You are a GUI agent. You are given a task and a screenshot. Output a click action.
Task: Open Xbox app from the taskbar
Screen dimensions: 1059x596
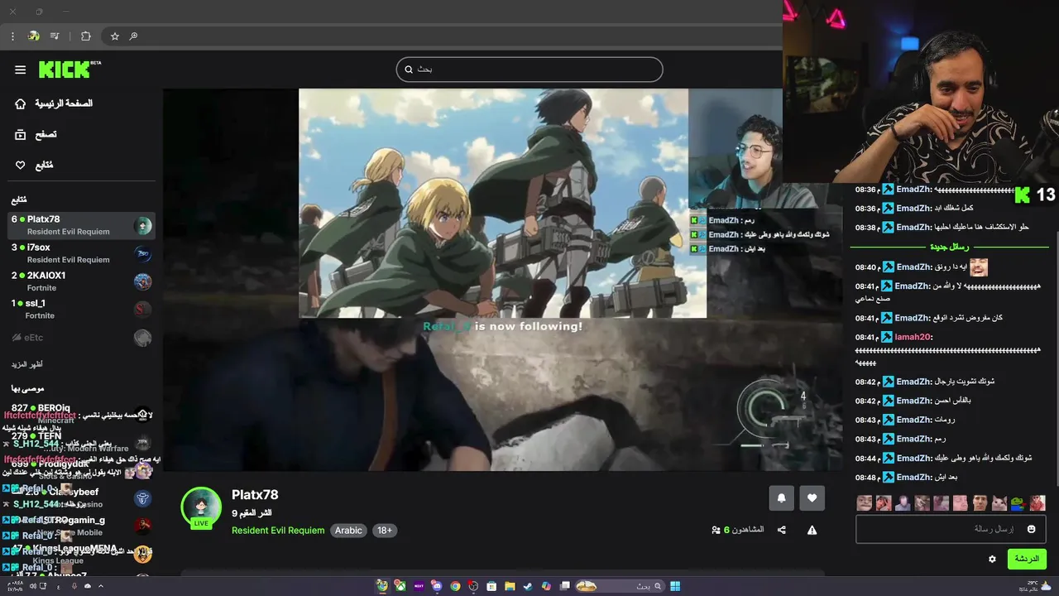[x=400, y=586]
